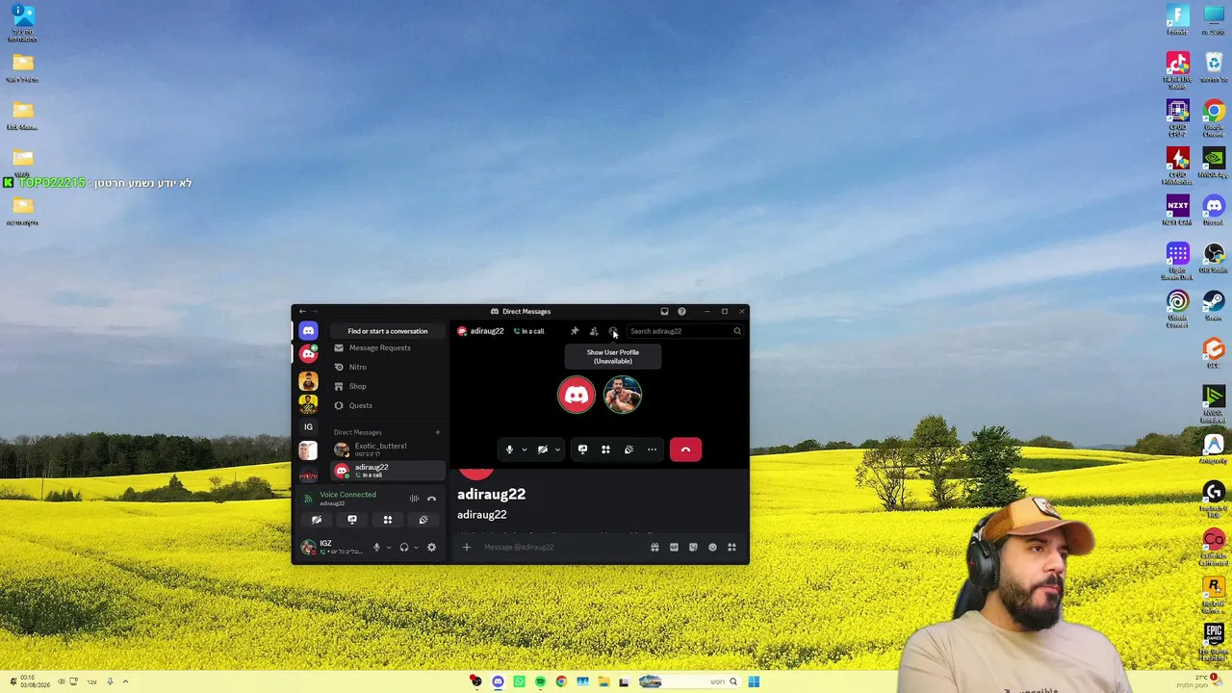1232x693 pixels.
Task: Share your screen in the call panel
Action: pyautogui.click(x=582, y=449)
